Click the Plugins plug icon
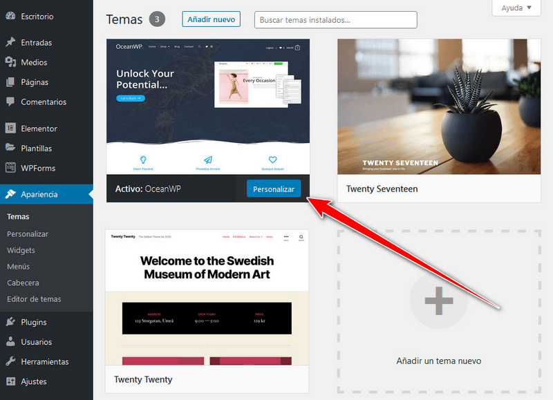 tap(10, 322)
